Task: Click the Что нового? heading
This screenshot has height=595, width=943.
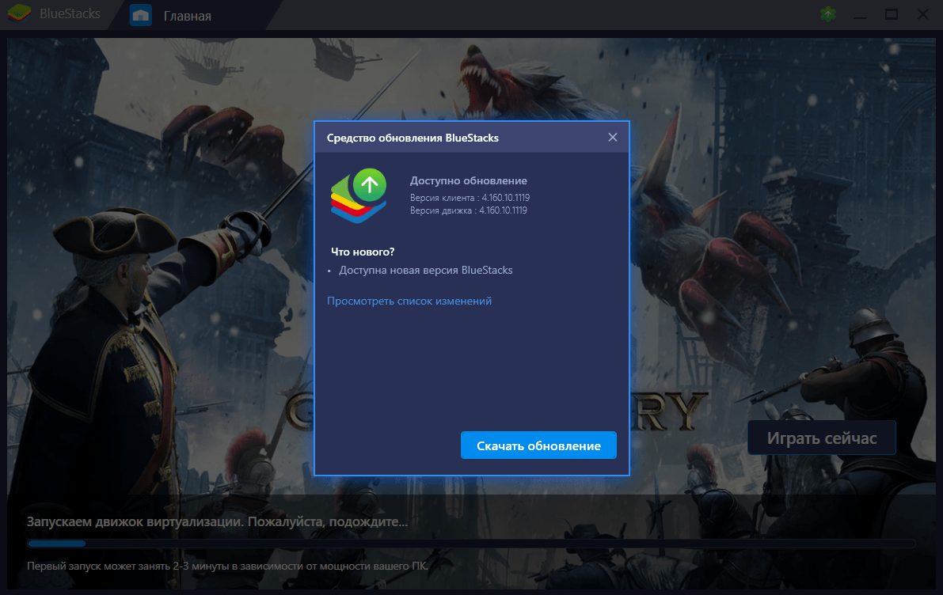Action: 363,252
